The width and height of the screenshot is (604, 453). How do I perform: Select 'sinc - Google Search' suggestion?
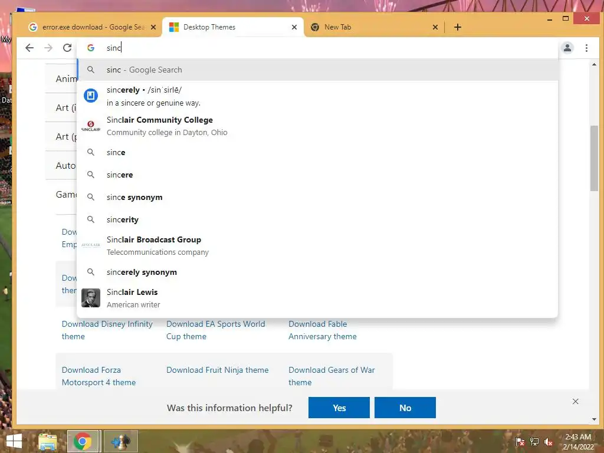click(x=317, y=70)
